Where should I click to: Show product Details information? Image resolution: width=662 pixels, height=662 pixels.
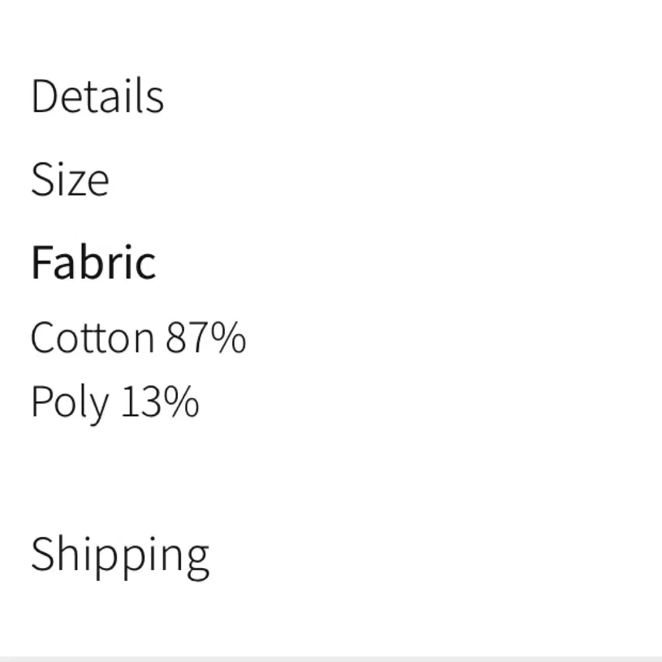click(x=98, y=96)
